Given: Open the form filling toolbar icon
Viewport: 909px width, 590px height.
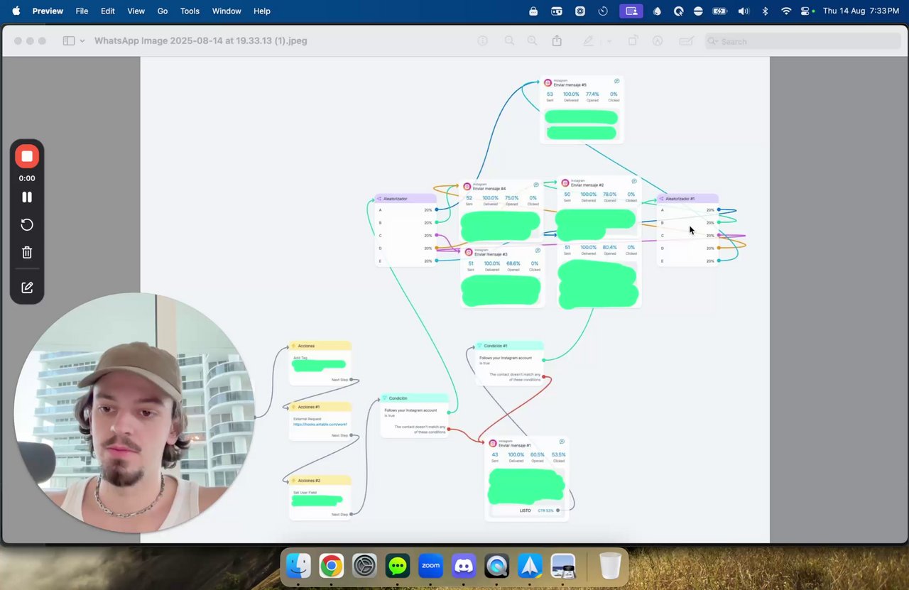Looking at the screenshot, I should click(x=686, y=41).
